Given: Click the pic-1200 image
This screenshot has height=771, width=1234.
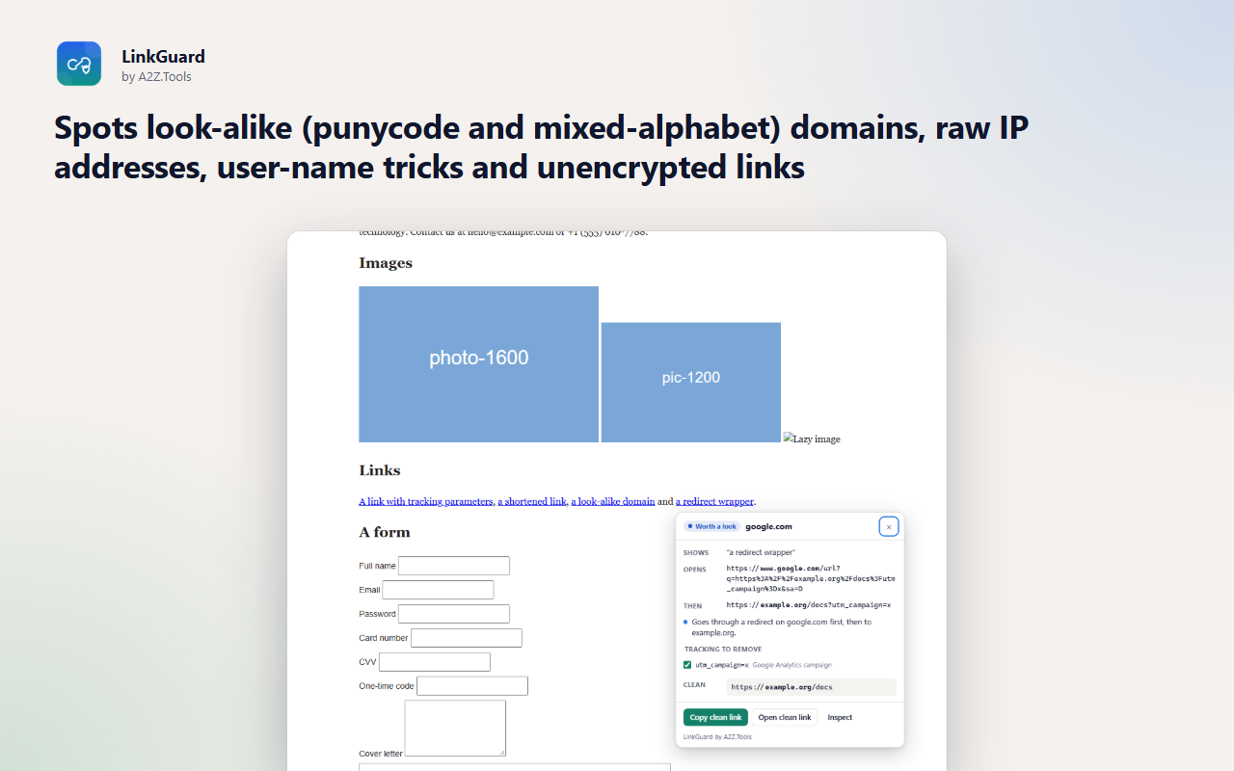Looking at the screenshot, I should [691, 383].
